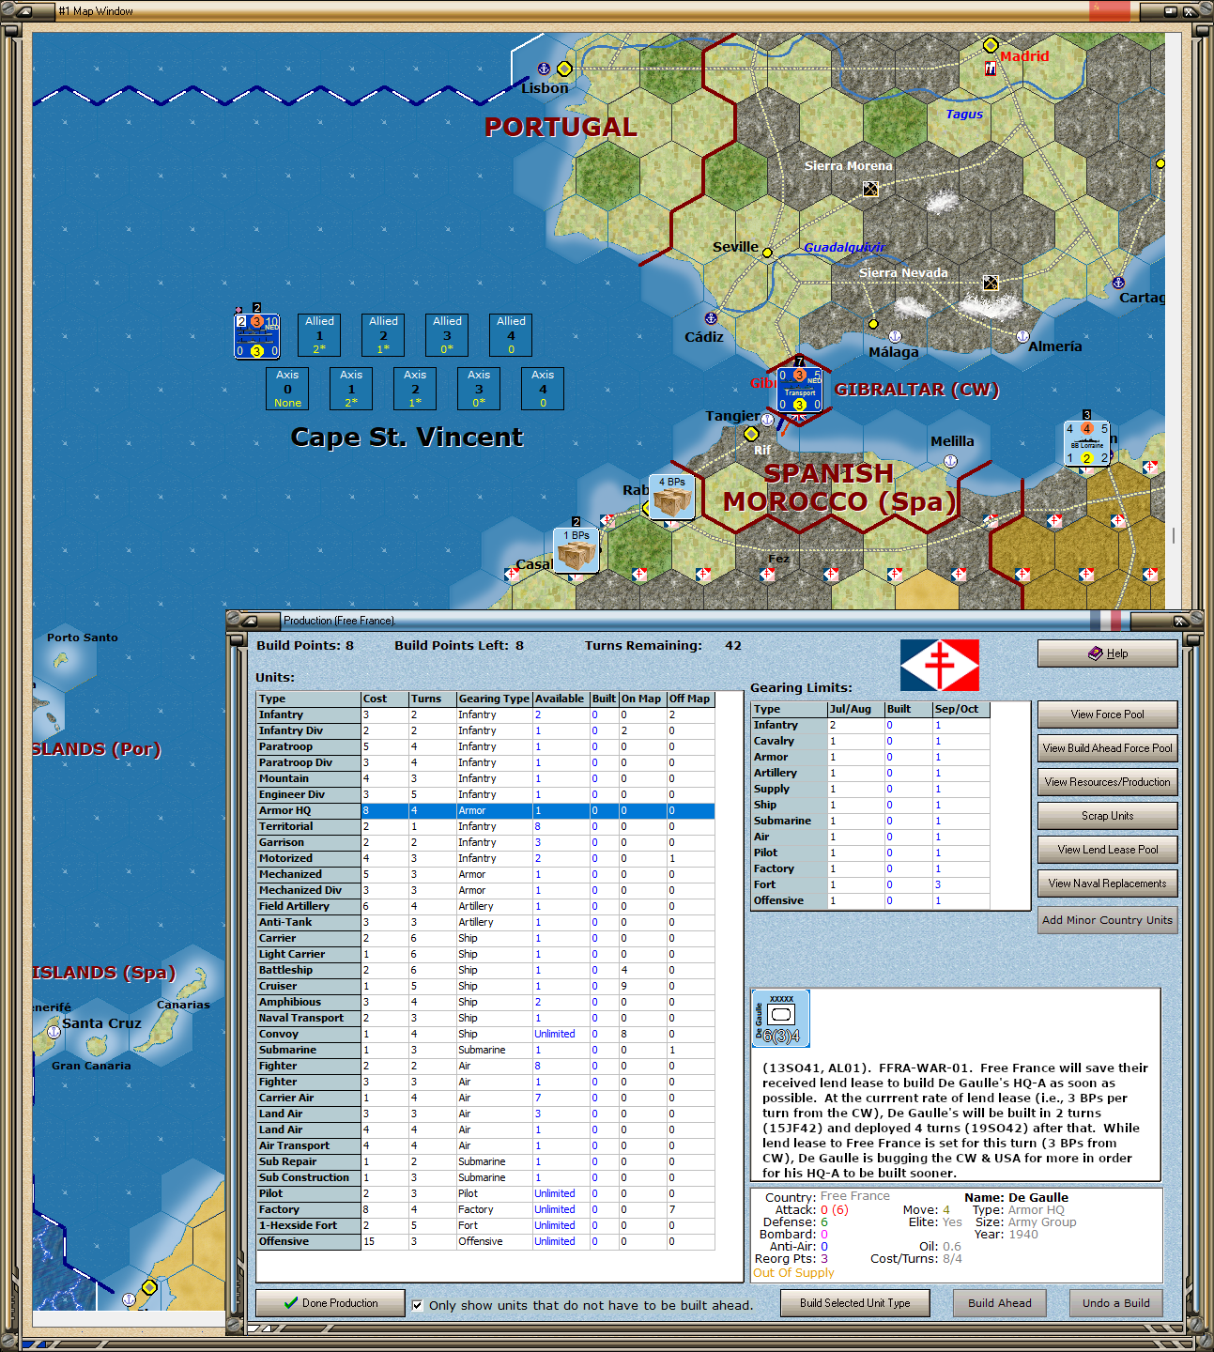Click View Naval Replacements button
Screen dimensions: 1214x1352
(1108, 883)
